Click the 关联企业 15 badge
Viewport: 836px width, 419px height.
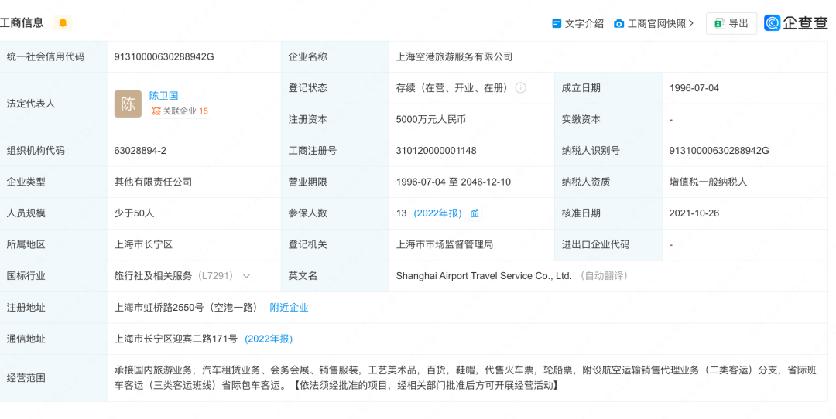pos(180,111)
